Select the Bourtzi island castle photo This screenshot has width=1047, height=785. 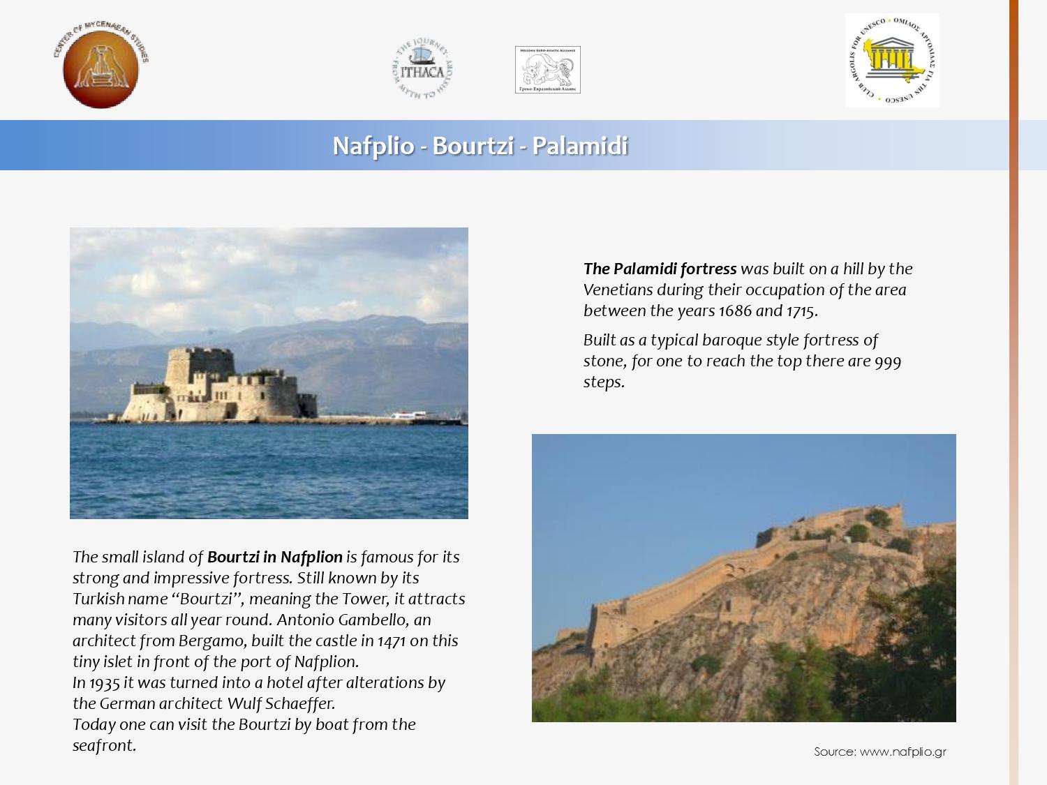coord(269,373)
